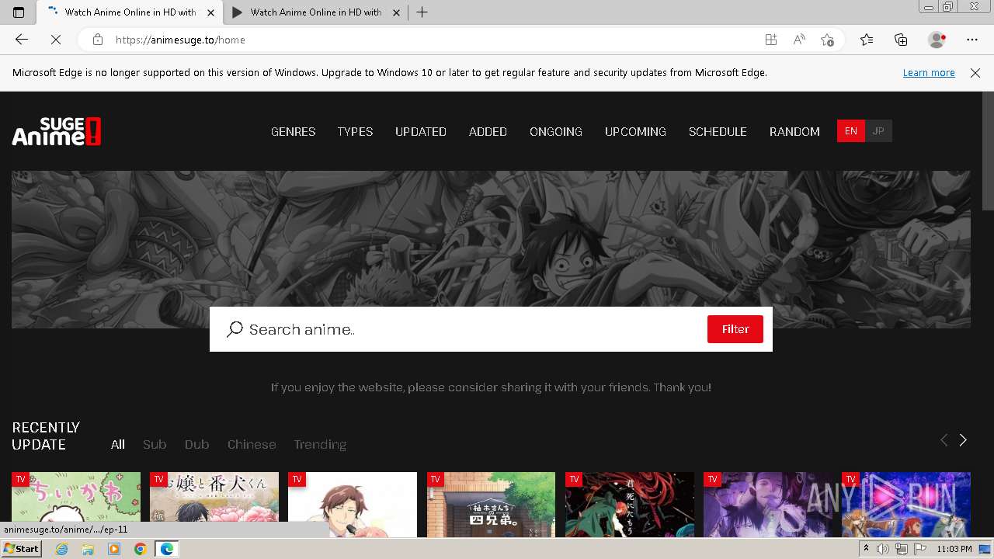This screenshot has height=559, width=994.
Task: Select the Trending tab
Action: (x=320, y=445)
